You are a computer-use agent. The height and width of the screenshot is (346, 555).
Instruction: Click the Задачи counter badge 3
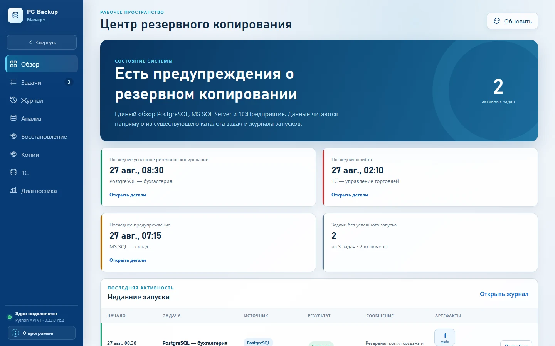tap(69, 82)
